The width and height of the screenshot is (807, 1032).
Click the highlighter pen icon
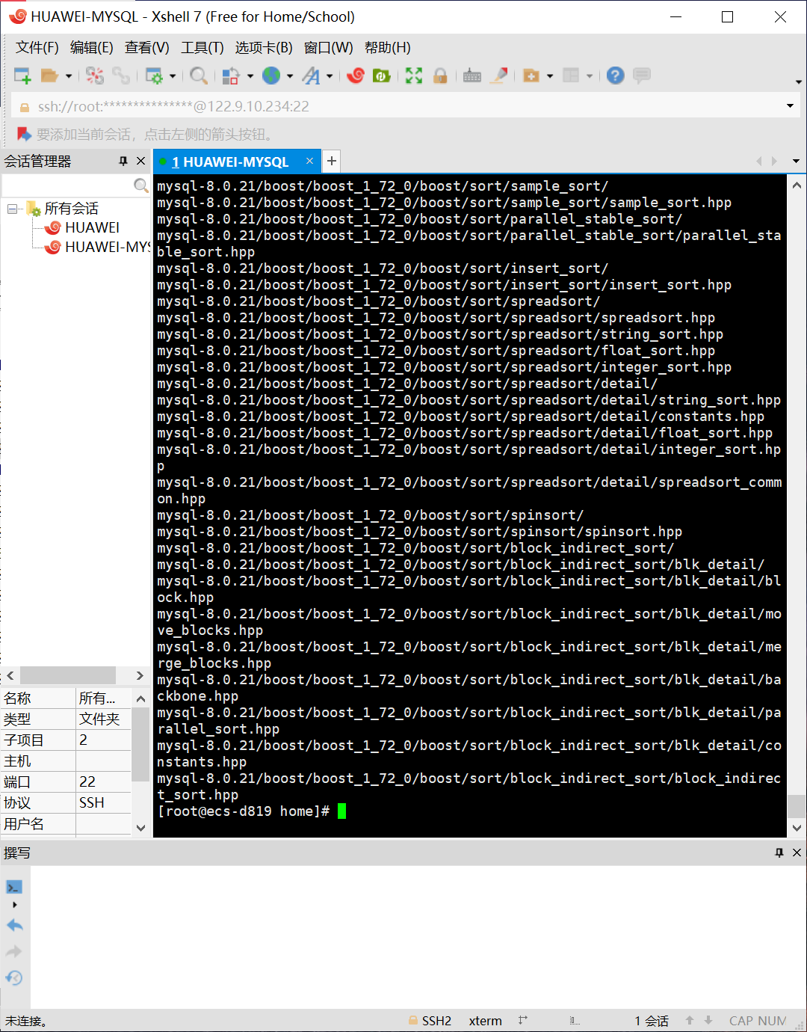click(500, 76)
